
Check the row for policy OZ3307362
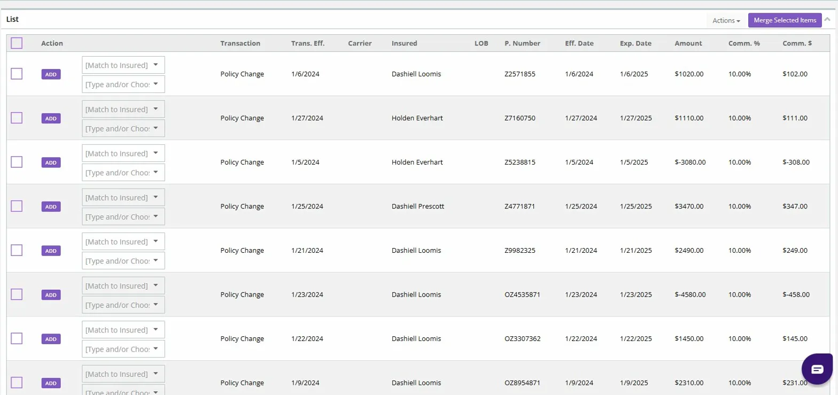[x=17, y=338]
